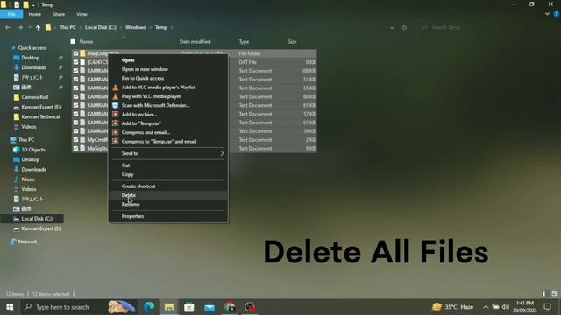The height and width of the screenshot is (315, 561).
Task: Switch to the Share ribbon tab
Action: tap(59, 14)
